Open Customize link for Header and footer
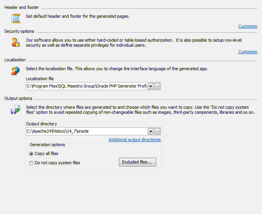Image resolution: width=262 pixels, height=214 pixels. tap(247, 26)
